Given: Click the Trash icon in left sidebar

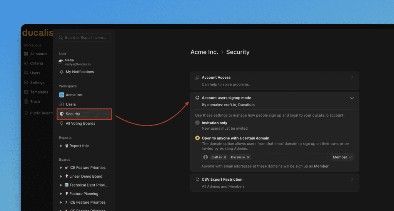Looking at the screenshot, I should pos(26,102).
